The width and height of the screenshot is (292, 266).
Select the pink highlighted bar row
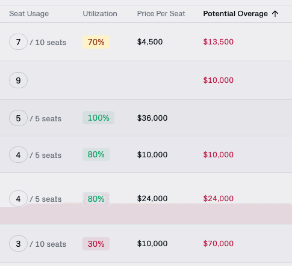click(146, 214)
